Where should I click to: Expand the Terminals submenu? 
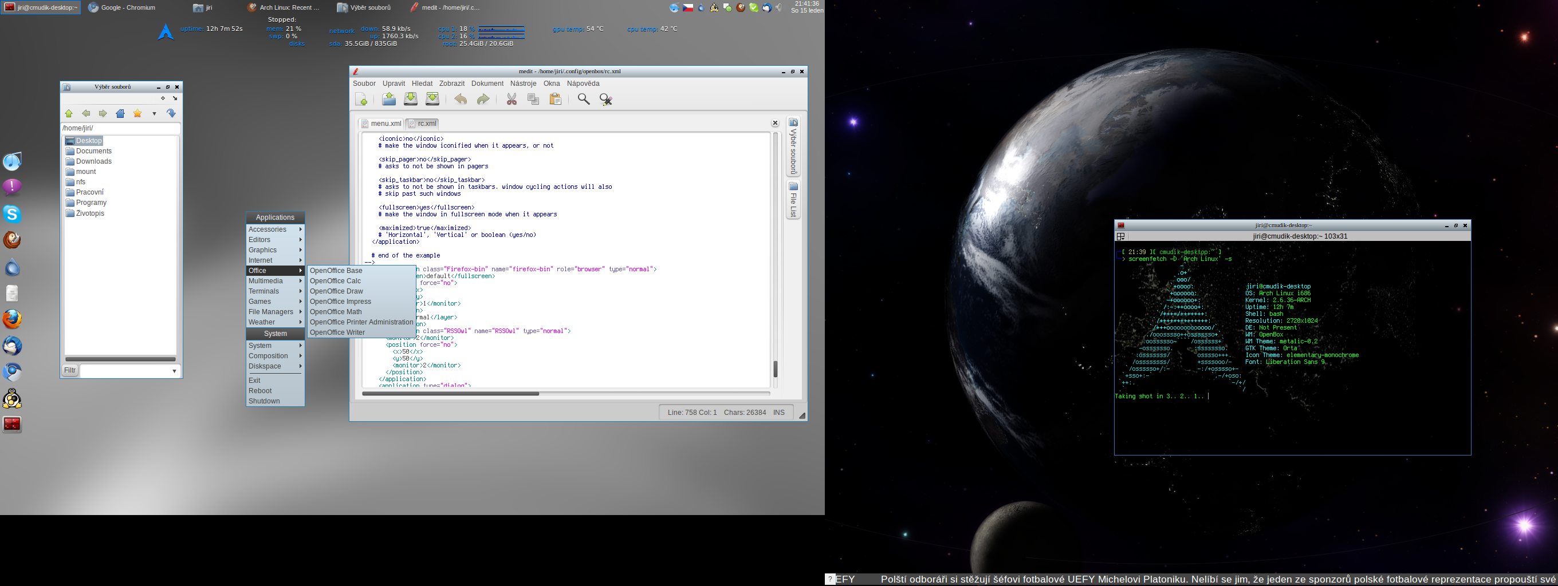point(275,291)
